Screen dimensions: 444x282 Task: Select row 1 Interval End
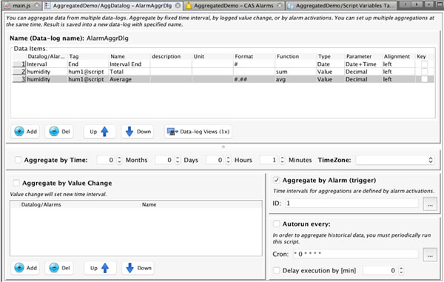click(223, 64)
